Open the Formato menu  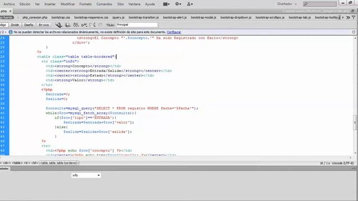click(x=86, y=4)
